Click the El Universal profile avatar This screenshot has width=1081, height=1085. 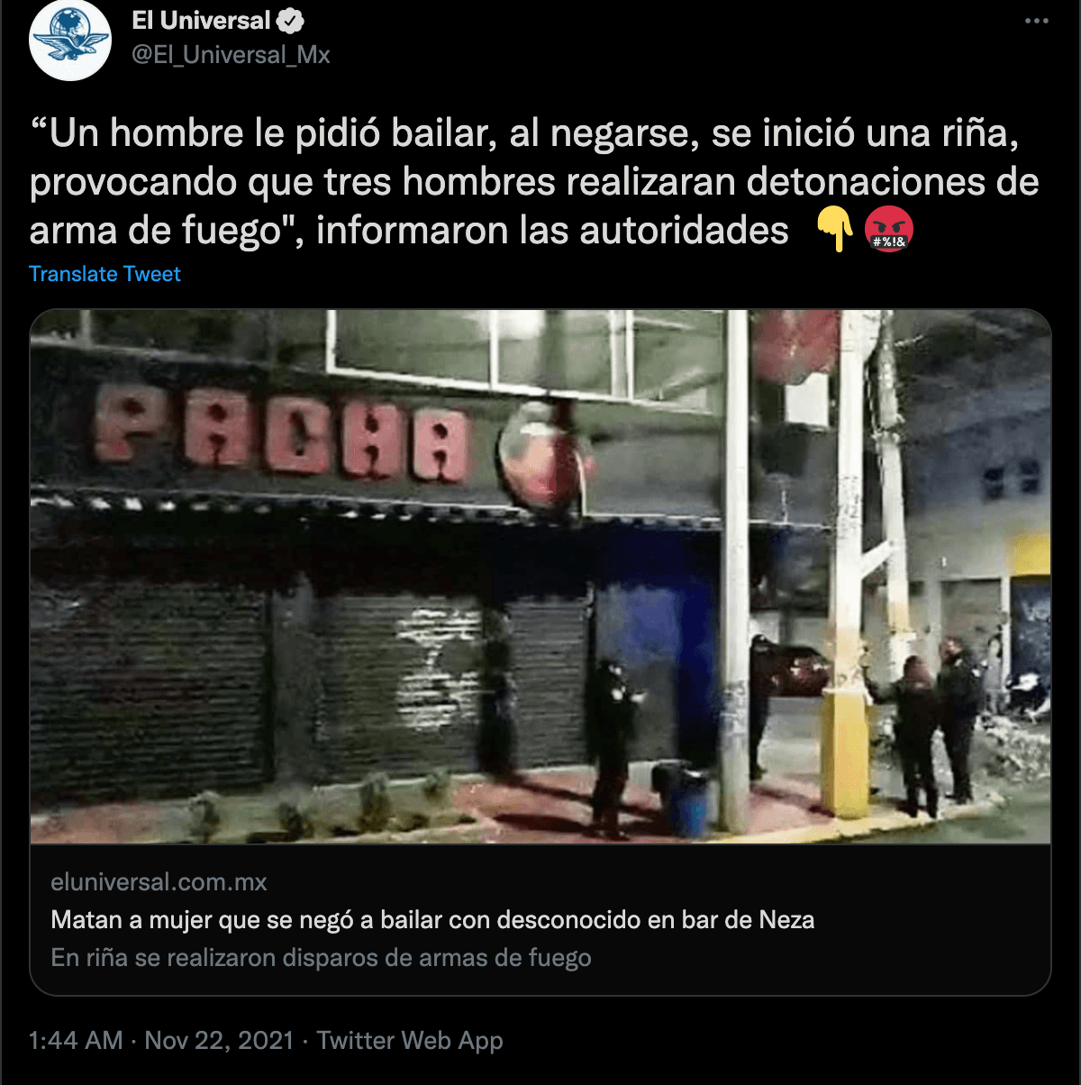pyautogui.click(x=69, y=41)
